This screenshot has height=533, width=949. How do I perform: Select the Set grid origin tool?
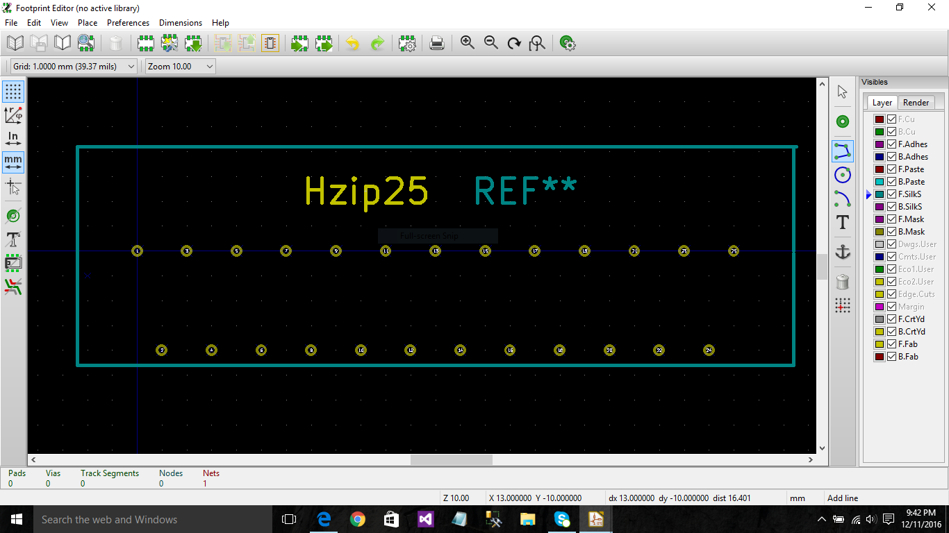(843, 305)
